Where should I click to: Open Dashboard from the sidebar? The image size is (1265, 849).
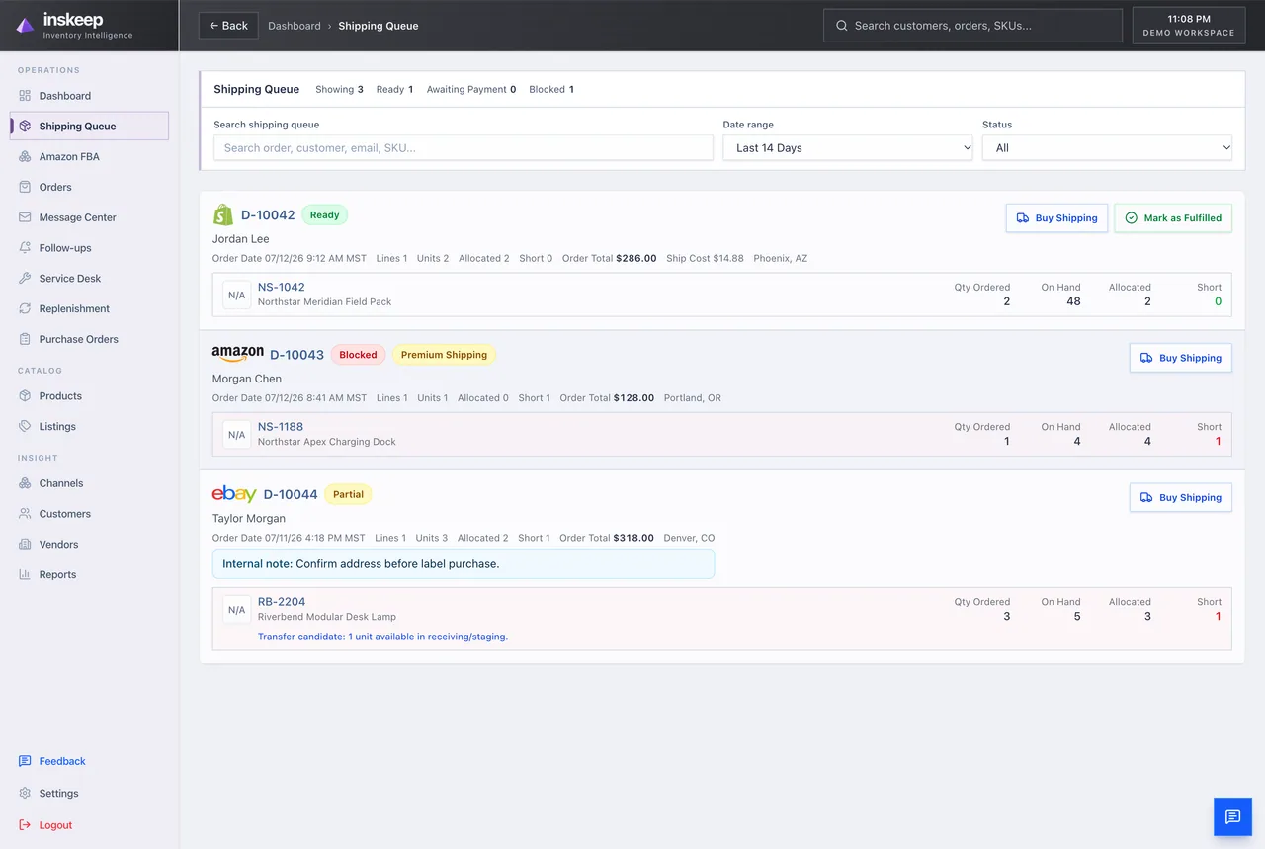[x=89, y=96]
